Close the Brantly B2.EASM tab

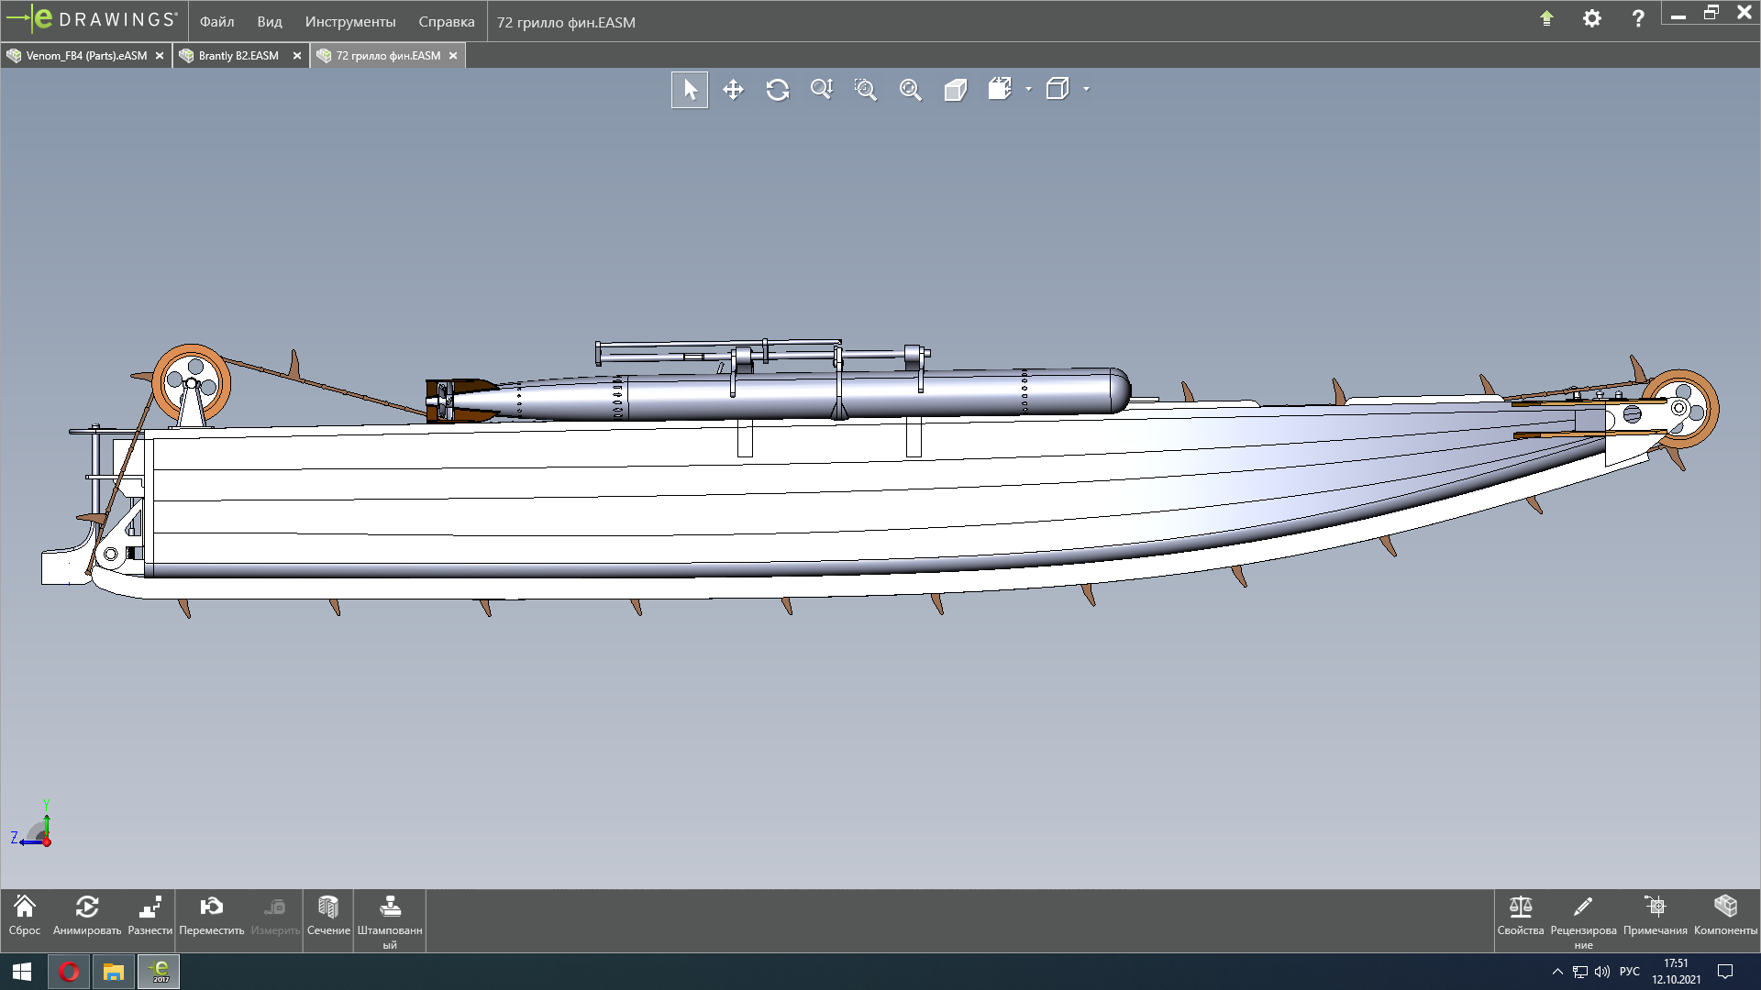click(297, 56)
